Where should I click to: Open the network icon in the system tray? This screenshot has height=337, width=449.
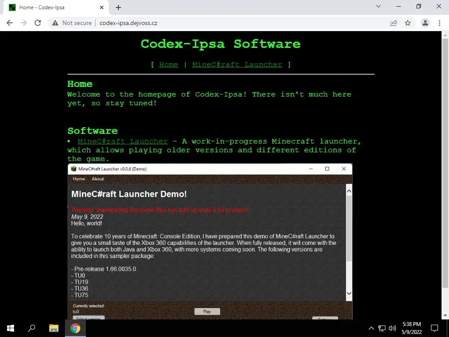click(x=382, y=328)
